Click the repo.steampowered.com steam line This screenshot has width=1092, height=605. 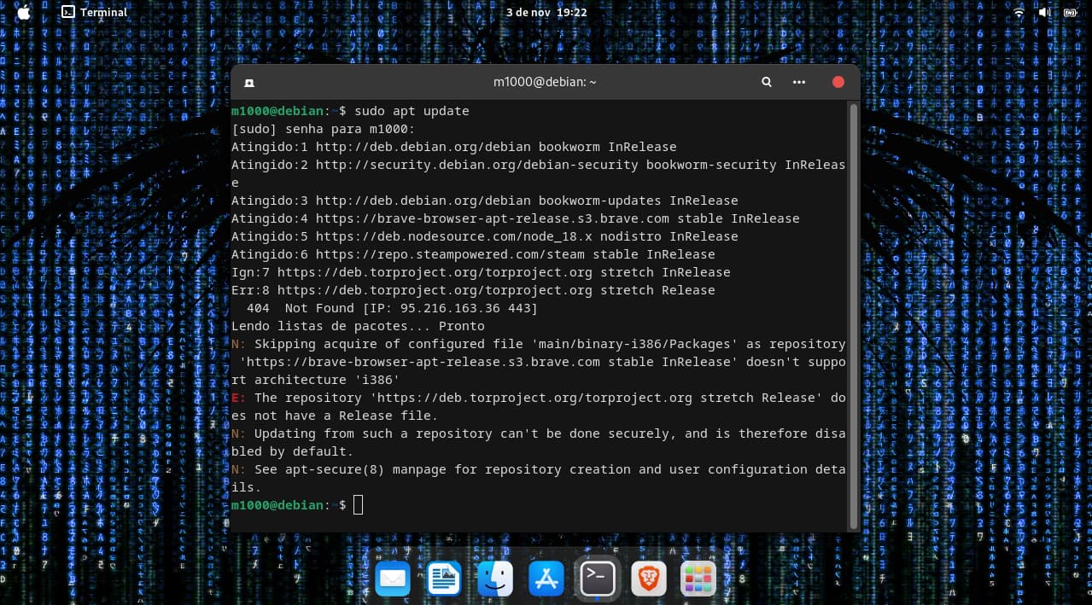[x=473, y=254]
